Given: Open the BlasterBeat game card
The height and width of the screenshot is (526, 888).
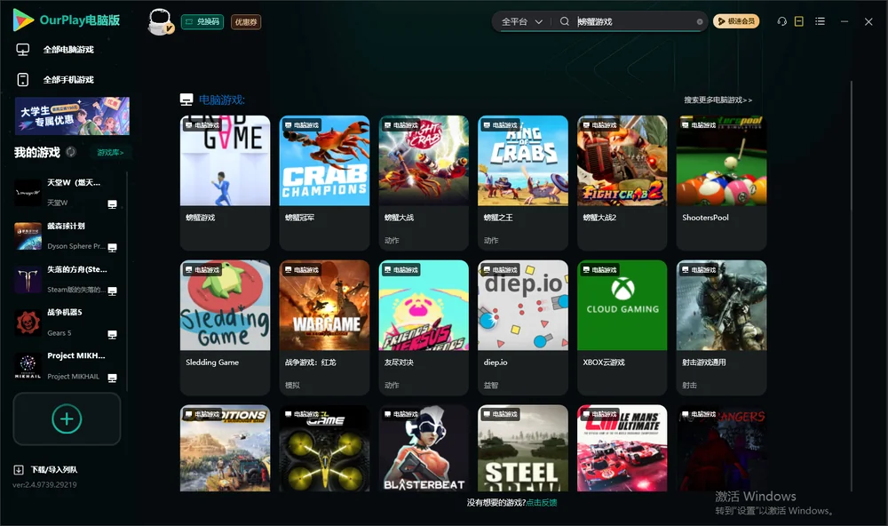Looking at the screenshot, I should click(424, 448).
